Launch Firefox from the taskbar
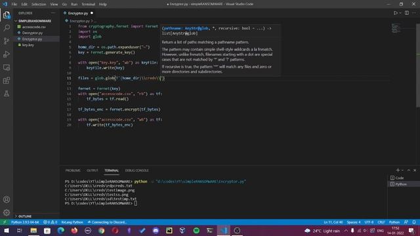The height and width of the screenshot is (236, 420). tap(74, 230)
